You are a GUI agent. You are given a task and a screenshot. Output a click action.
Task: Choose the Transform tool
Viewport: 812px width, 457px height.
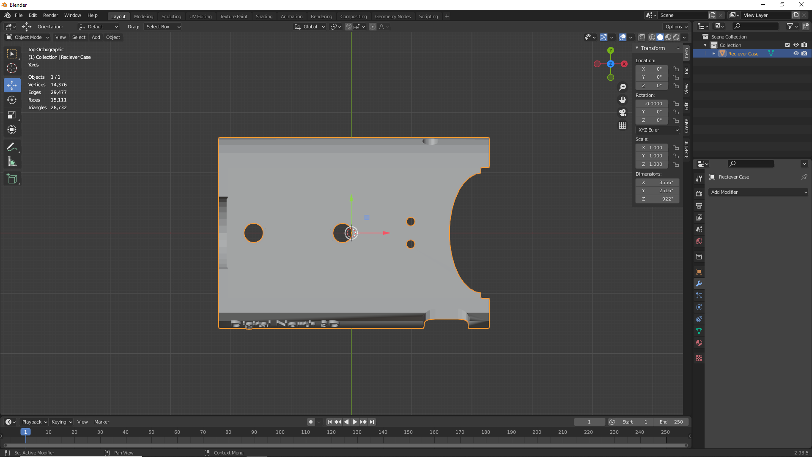(12, 129)
